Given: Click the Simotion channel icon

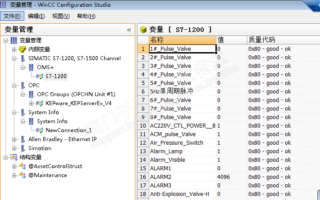Looking at the screenshot, I should click(23, 148).
